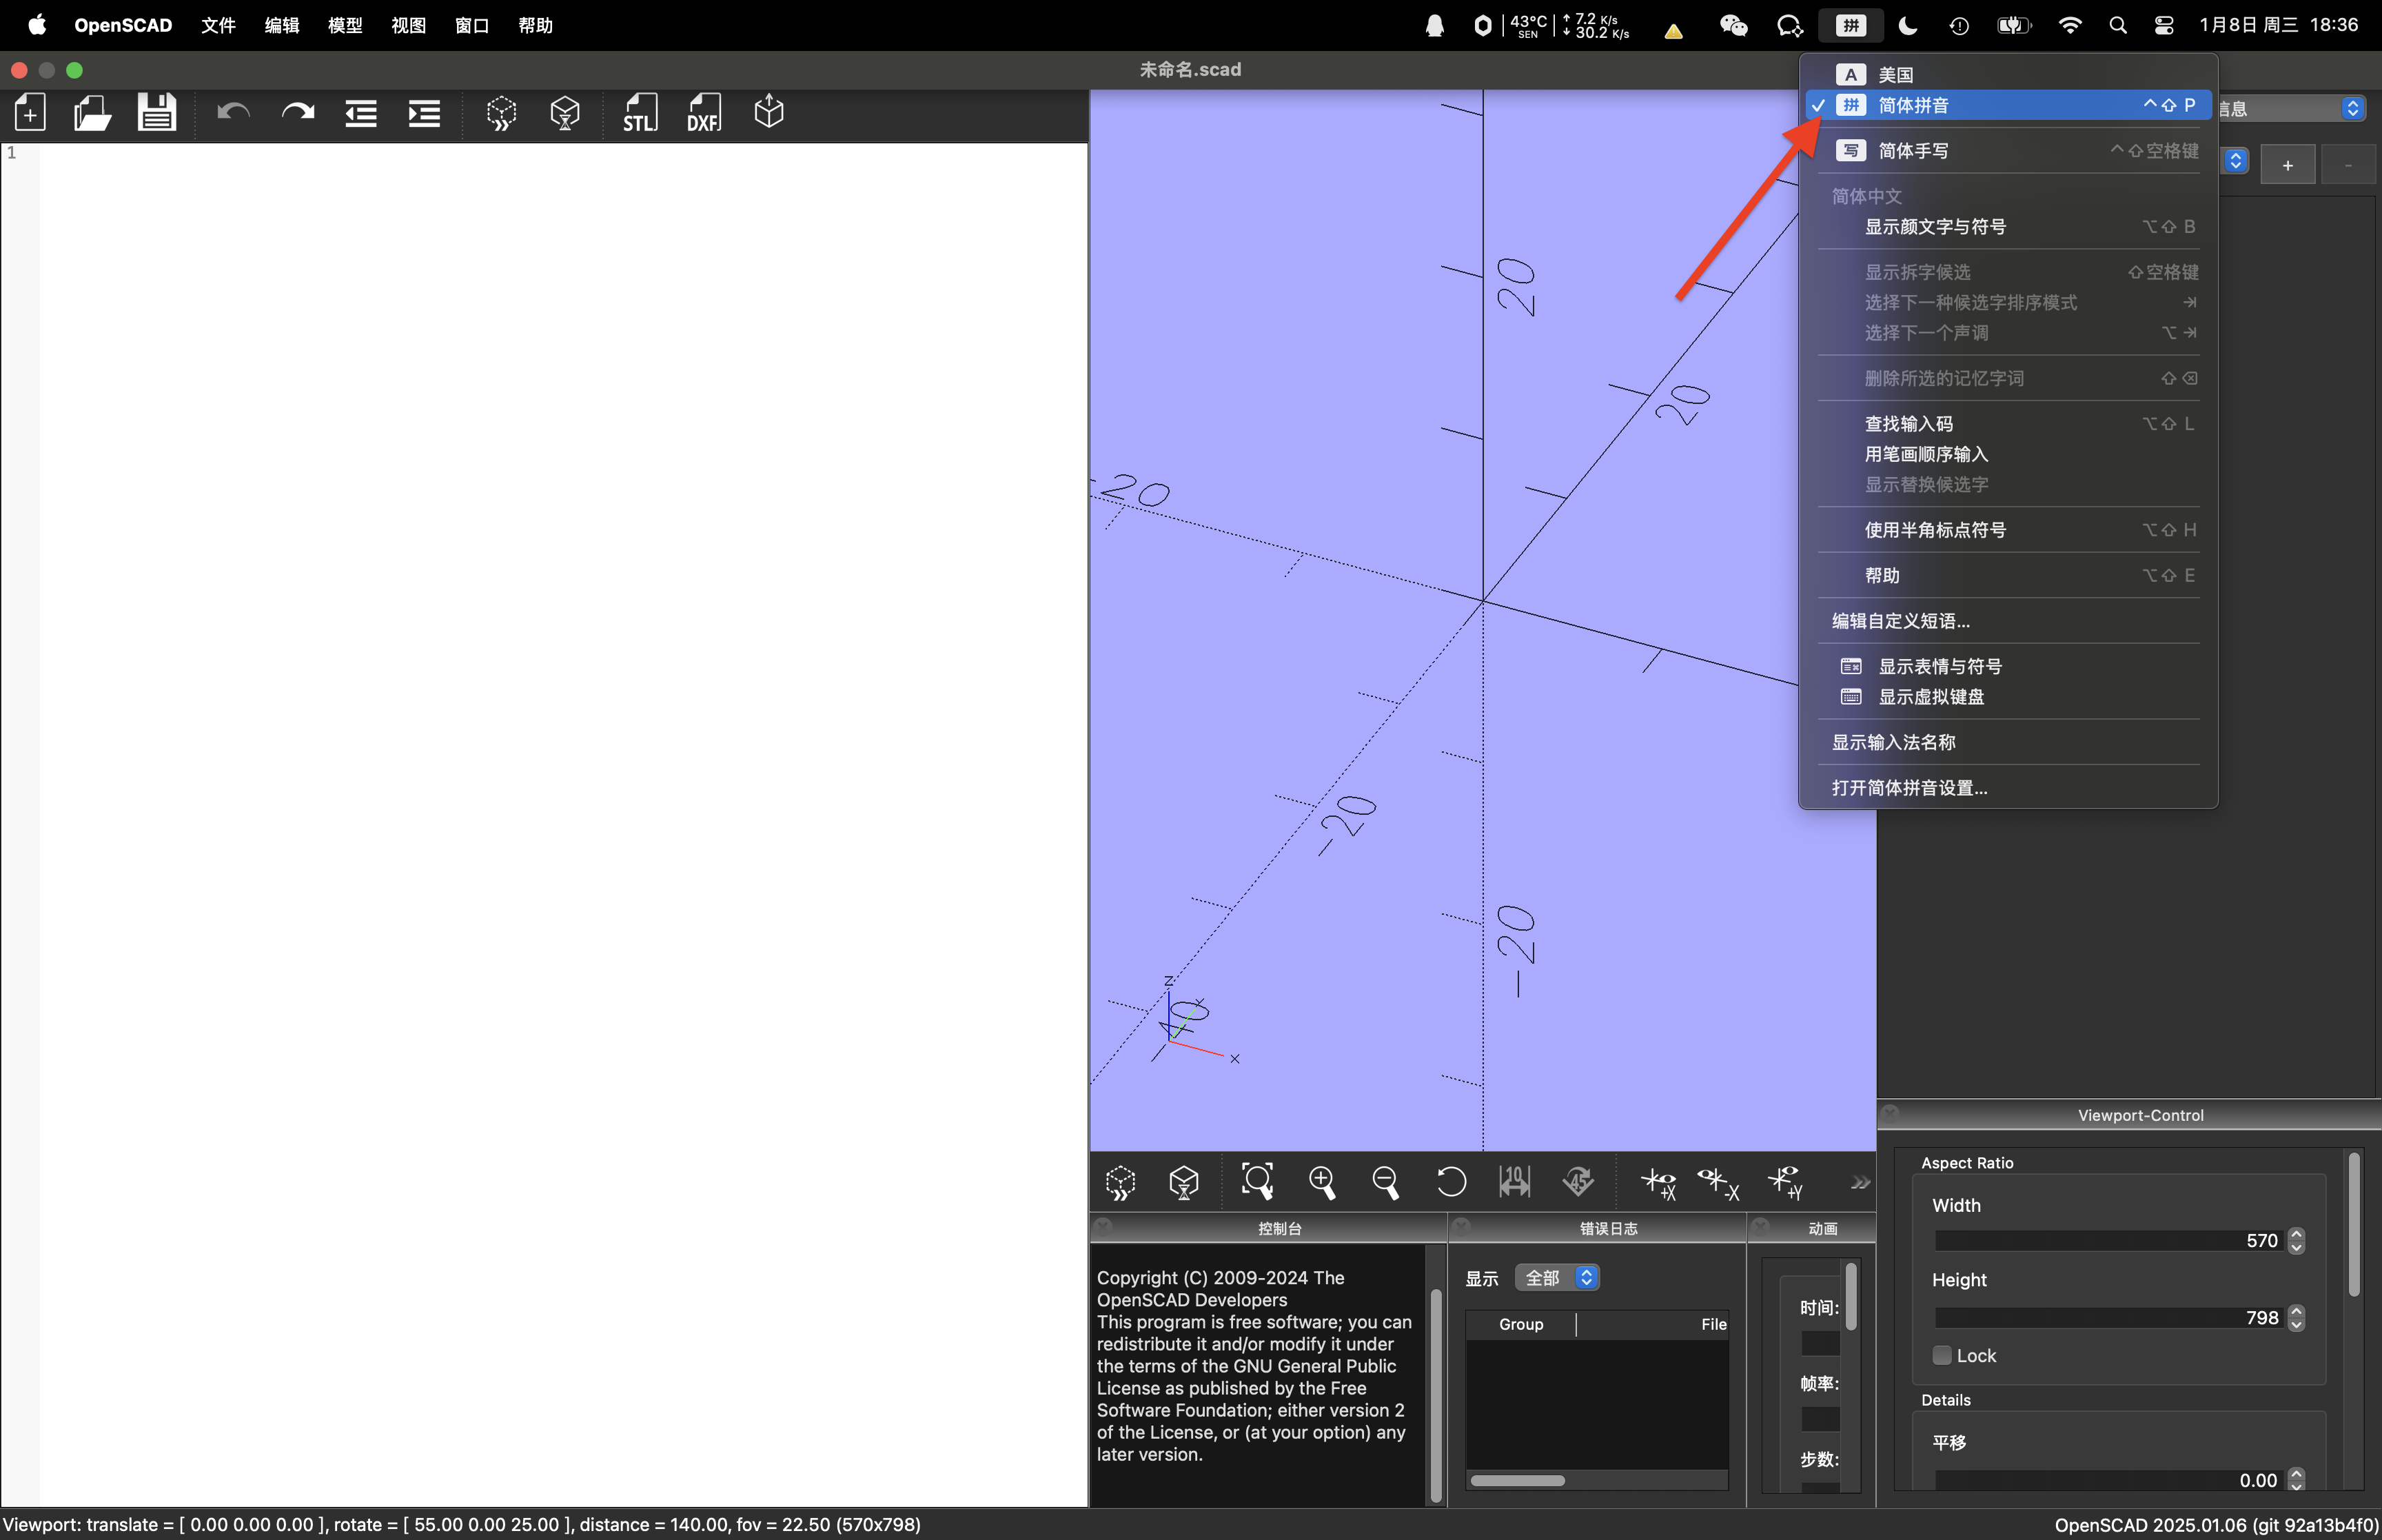The height and width of the screenshot is (1540, 2382).
Task: Click the Height value stepper
Action: (x=2296, y=1318)
